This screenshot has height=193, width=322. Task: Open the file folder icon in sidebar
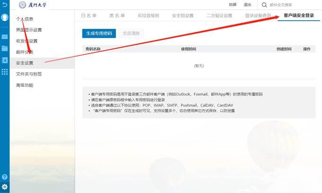(5, 48)
